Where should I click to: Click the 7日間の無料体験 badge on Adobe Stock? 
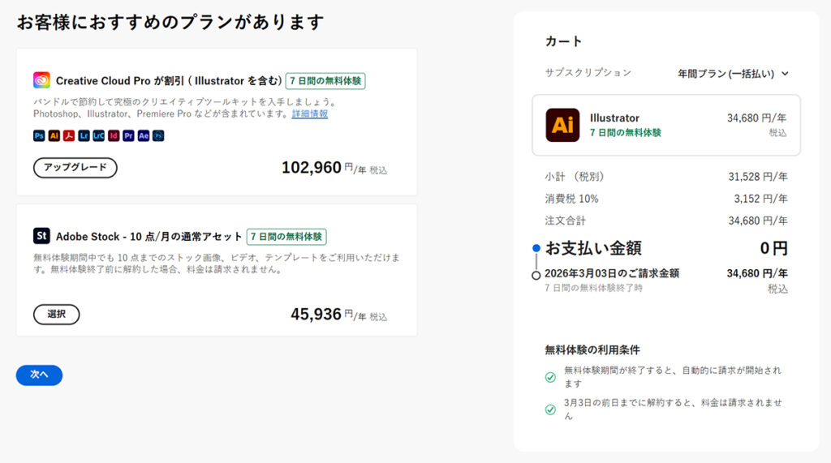(286, 237)
